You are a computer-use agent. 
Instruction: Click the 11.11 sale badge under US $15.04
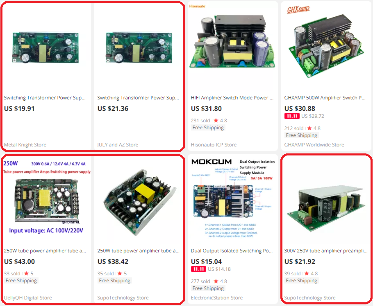(198, 269)
